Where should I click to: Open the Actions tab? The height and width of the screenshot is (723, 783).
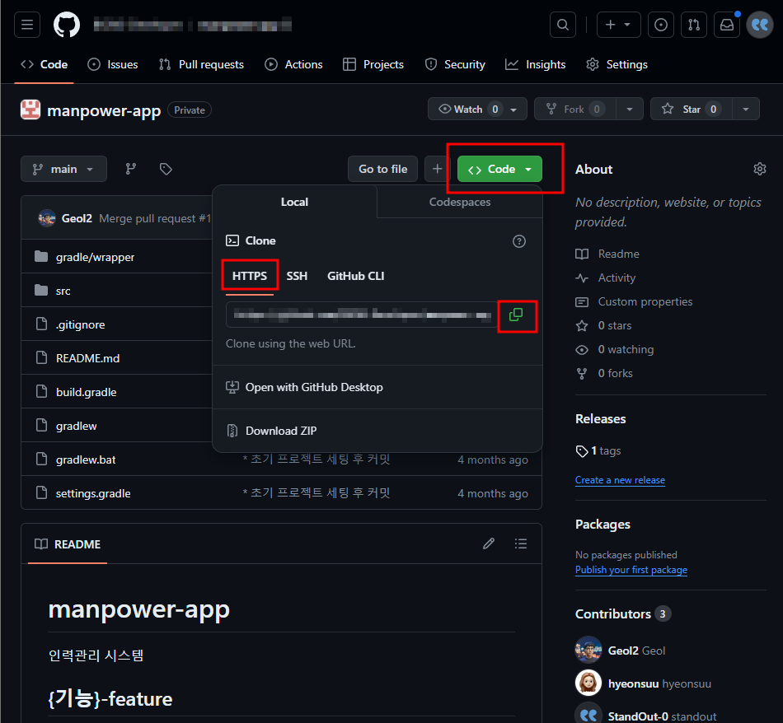[293, 64]
